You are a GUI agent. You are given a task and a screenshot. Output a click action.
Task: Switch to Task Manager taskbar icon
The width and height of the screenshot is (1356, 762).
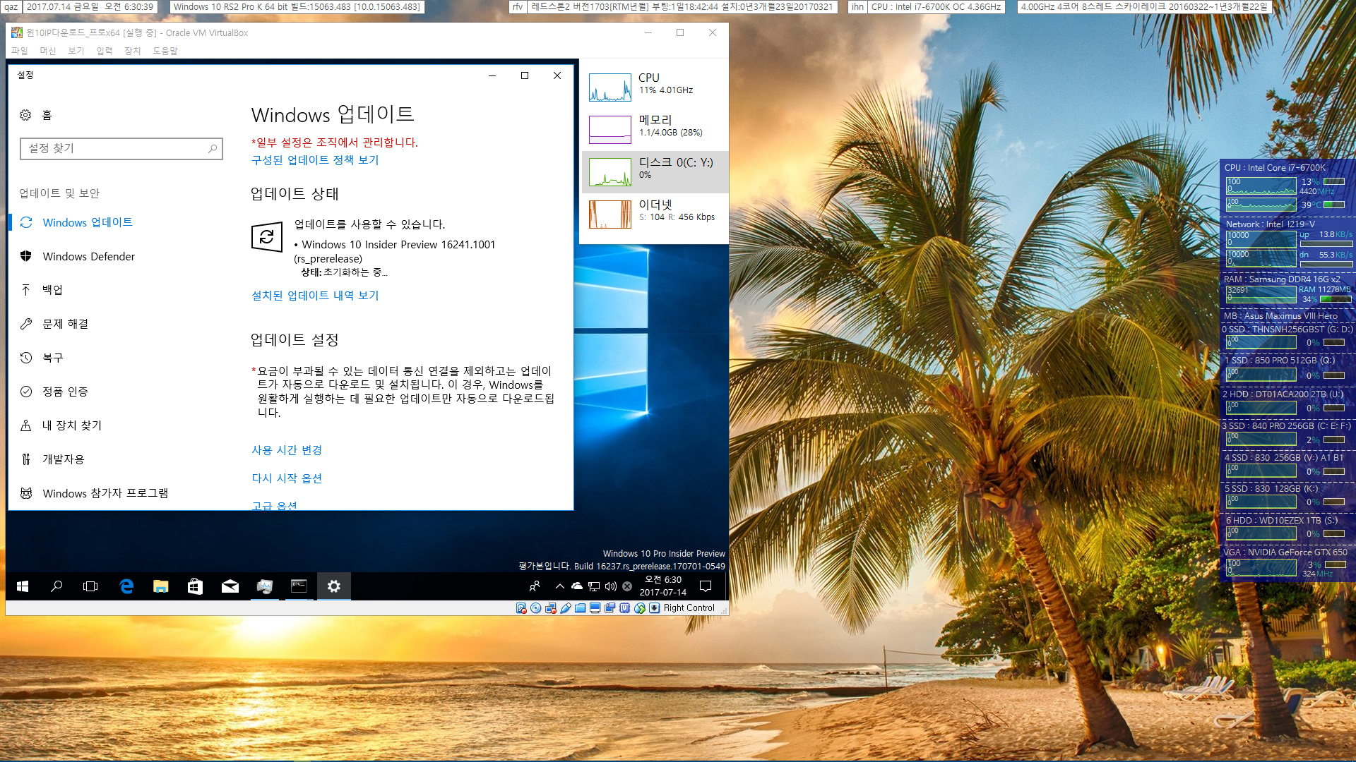[x=264, y=586]
